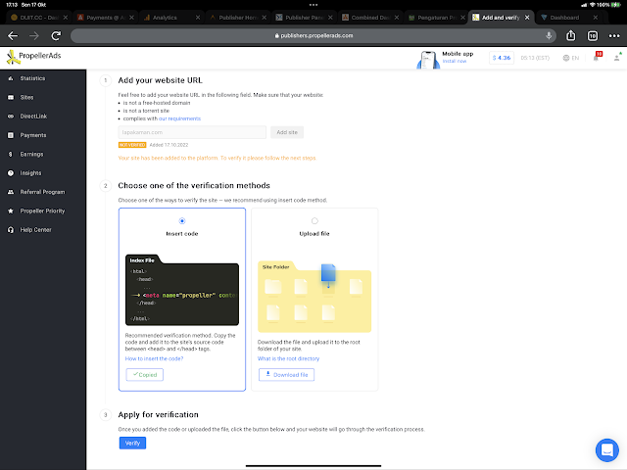Click the NOT VERIFIED status badge

tap(132, 145)
